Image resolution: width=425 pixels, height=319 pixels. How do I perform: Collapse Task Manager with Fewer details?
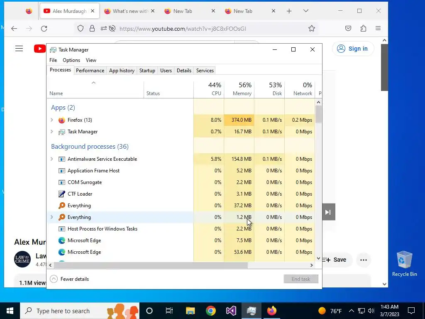70,279
